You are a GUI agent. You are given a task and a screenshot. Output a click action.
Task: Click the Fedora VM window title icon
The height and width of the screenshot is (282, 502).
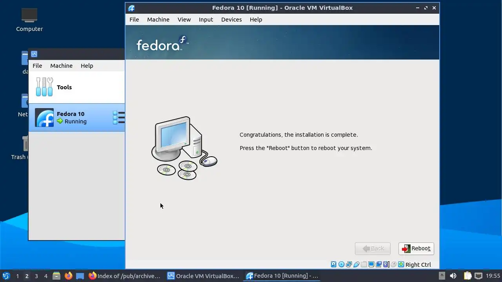point(131,8)
